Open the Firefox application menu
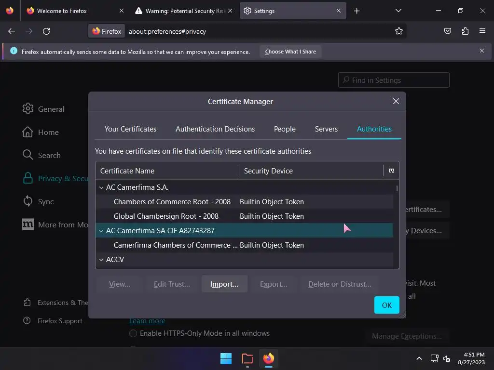Viewport: 494px width, 370px height. tap(482, 31)
